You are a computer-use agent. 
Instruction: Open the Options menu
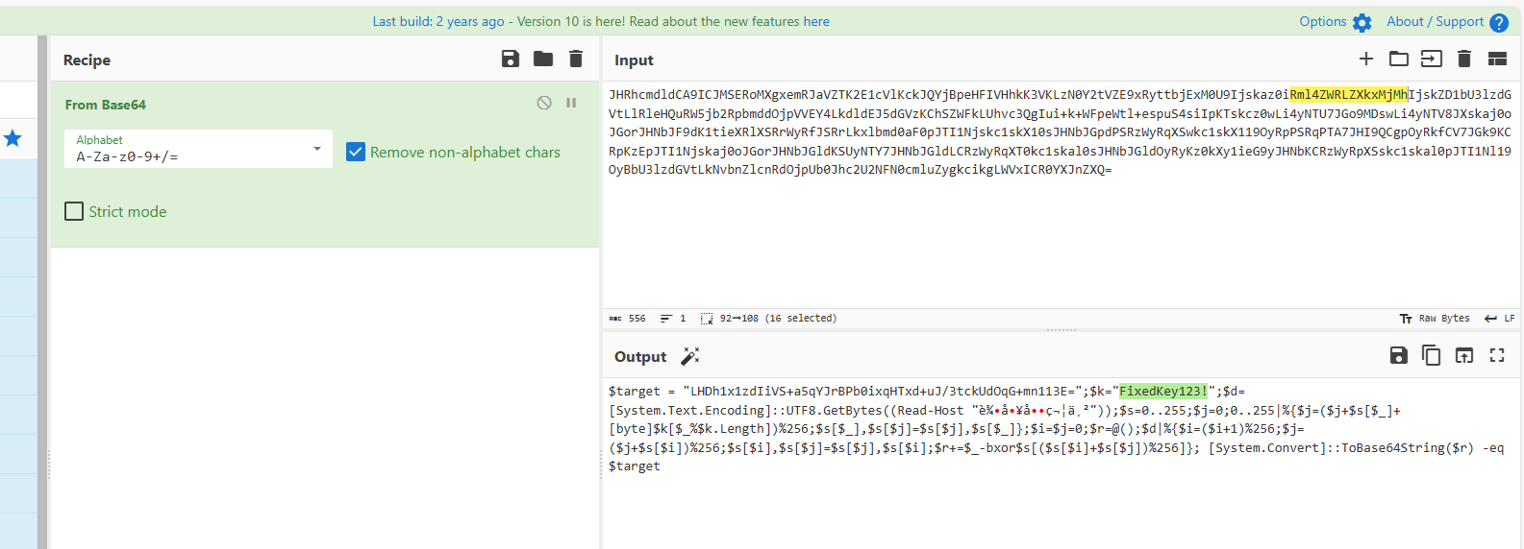(x=1335, y=22)
